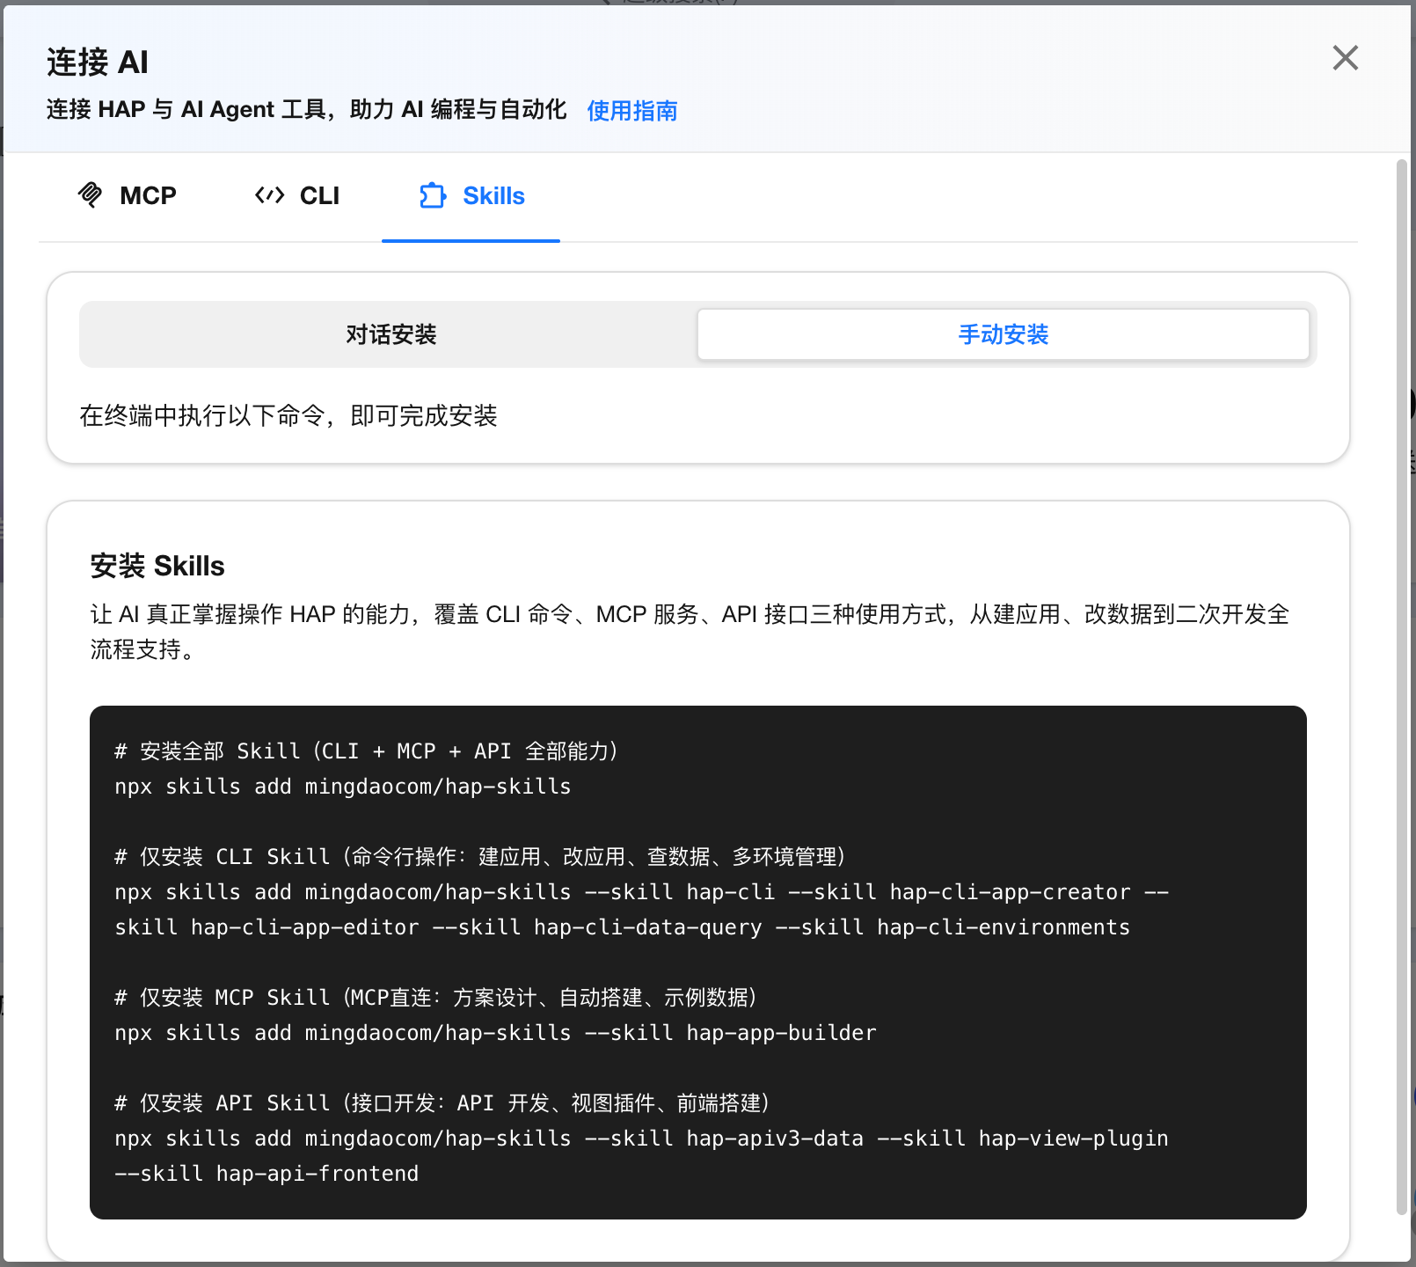Open the 使用指南 link
Viewport: 1416px width, 1267px height.
[631, 111]
